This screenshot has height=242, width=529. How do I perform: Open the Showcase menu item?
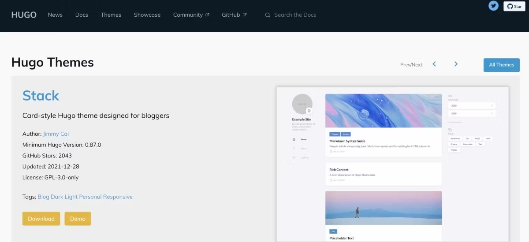(x=147, y=15)
